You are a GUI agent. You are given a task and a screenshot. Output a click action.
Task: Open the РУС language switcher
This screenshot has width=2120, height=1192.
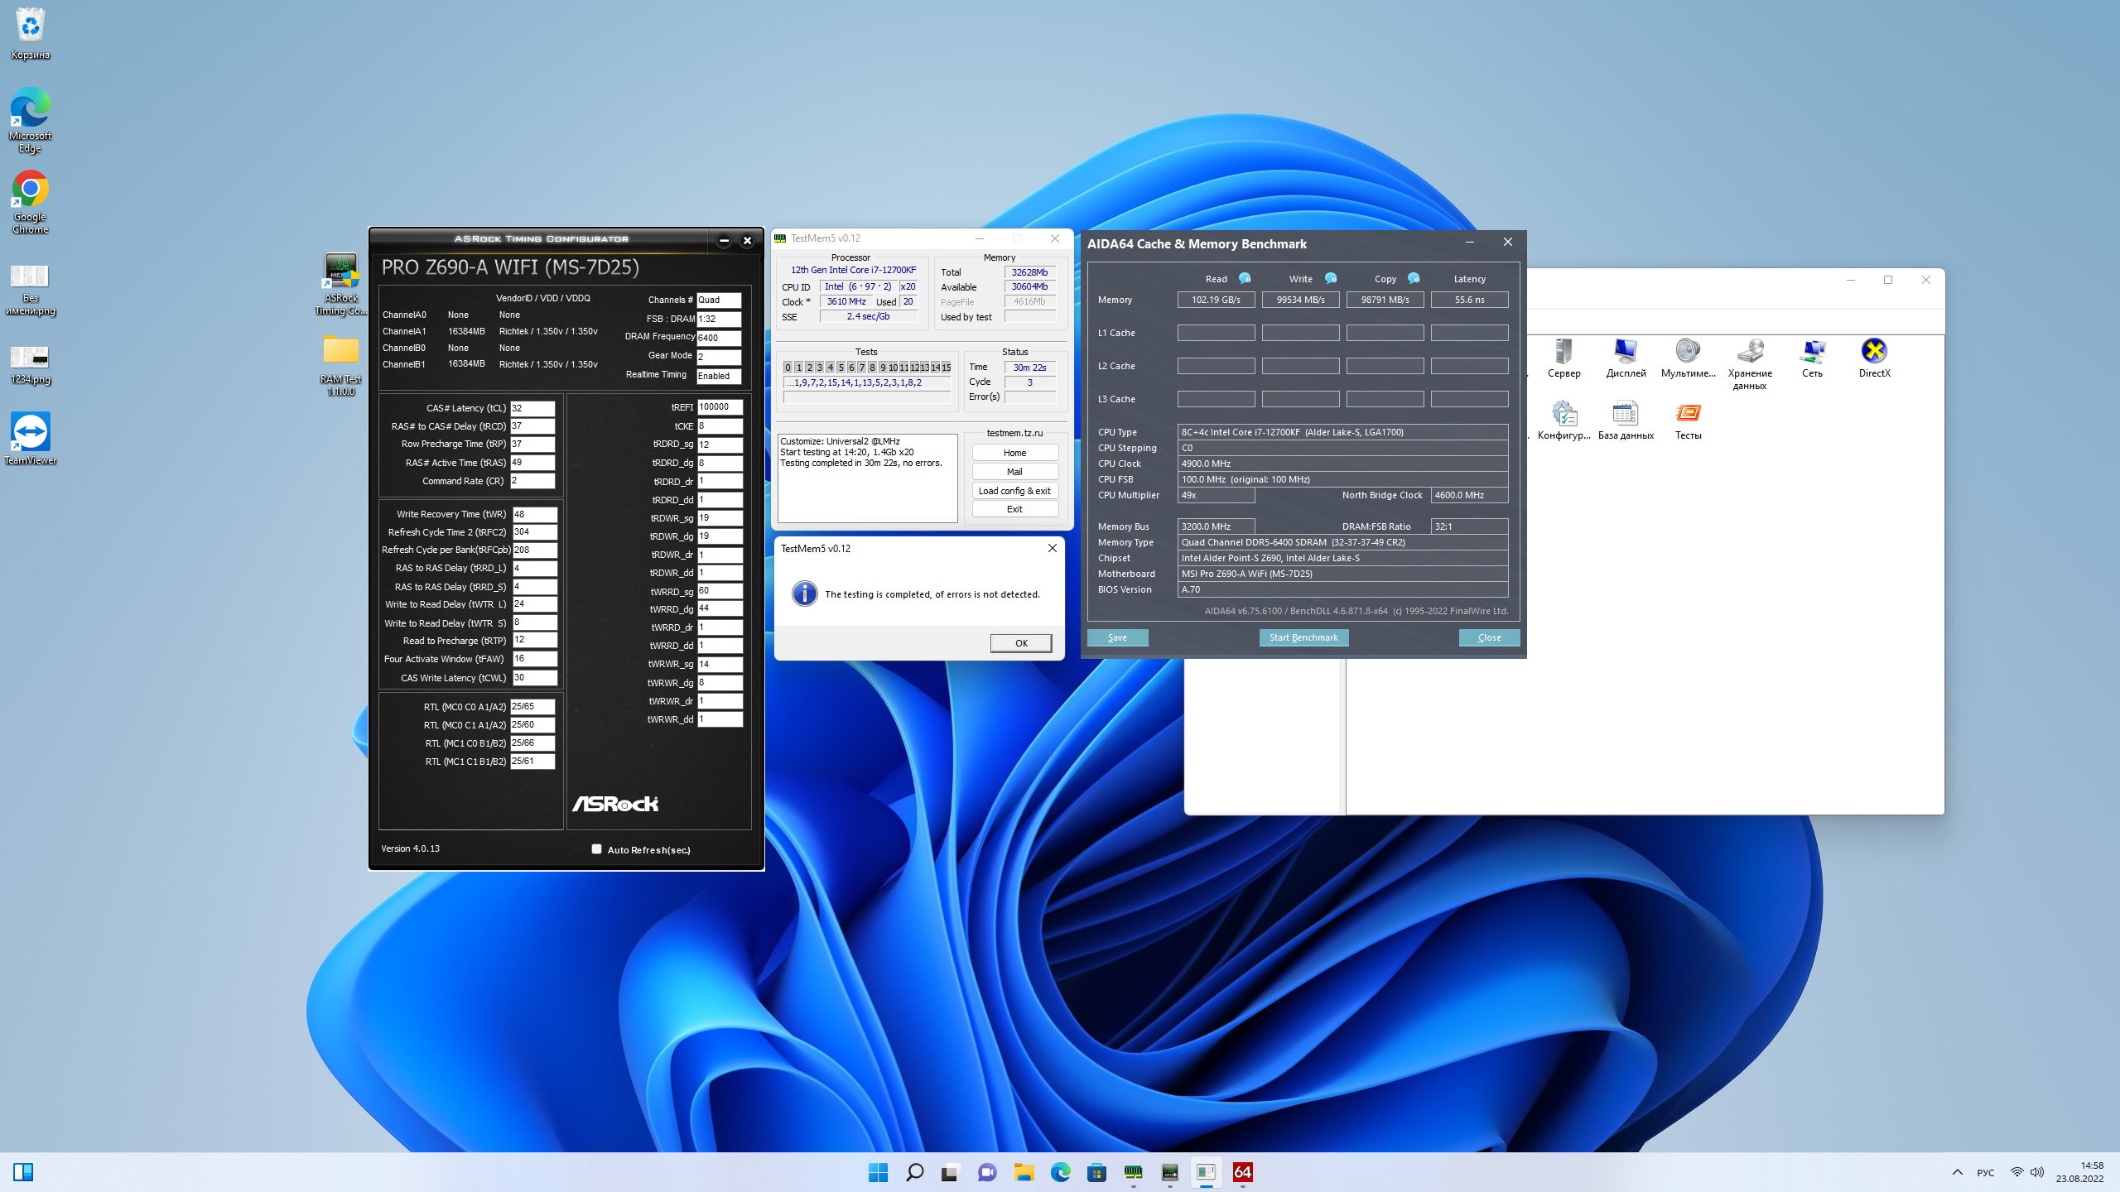pyautogui.click(x=1985, y=1172)
